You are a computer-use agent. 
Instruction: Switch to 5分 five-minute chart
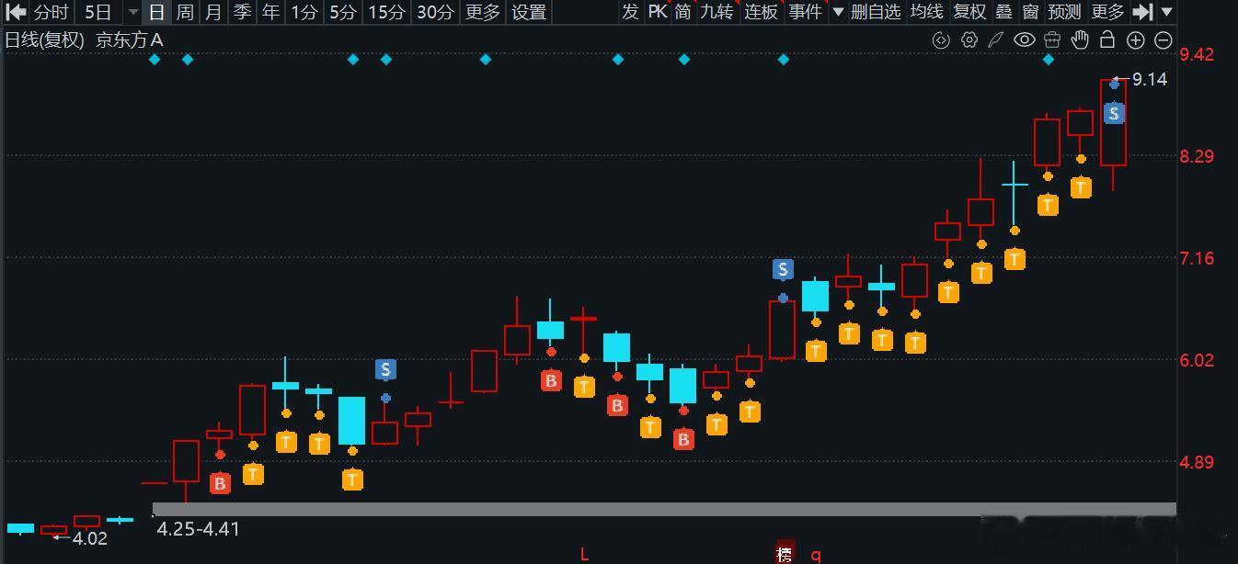pos(343,12)
